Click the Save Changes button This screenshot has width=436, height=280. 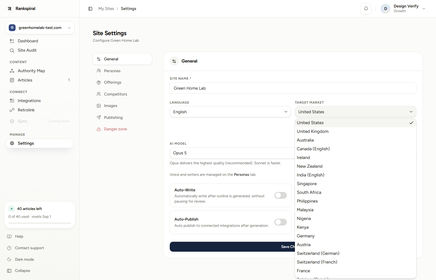tap(232, 247)
